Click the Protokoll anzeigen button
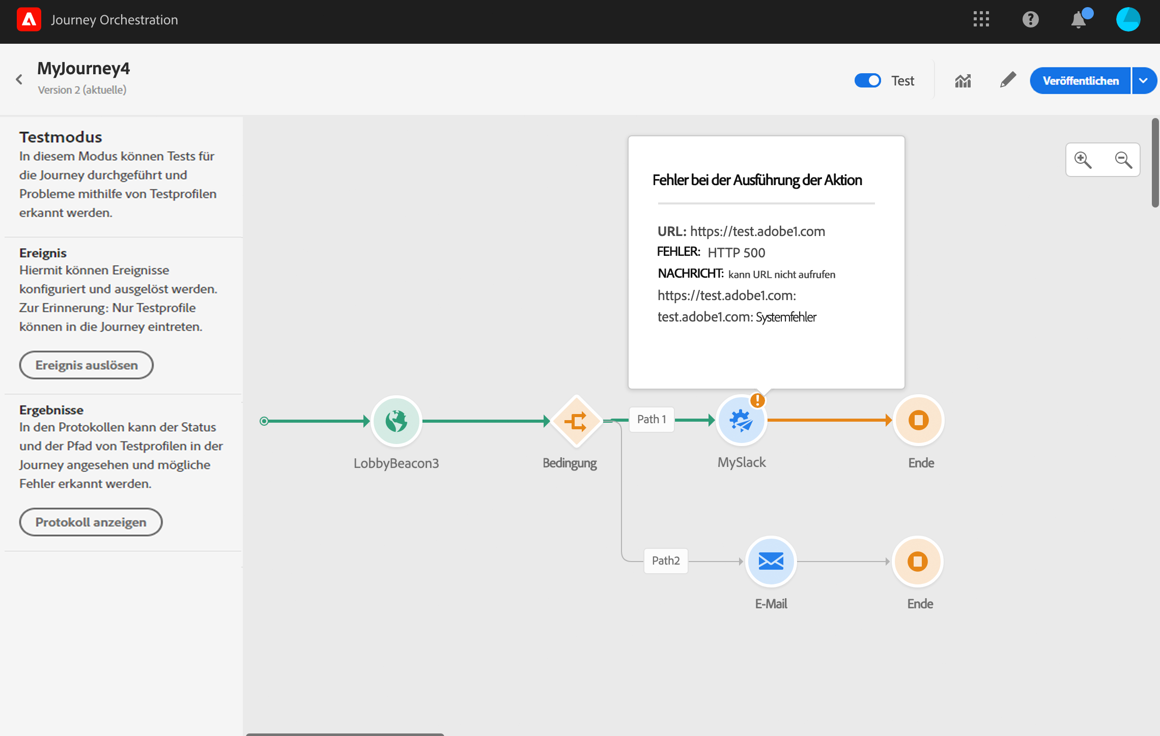 [x=91, y=522]
